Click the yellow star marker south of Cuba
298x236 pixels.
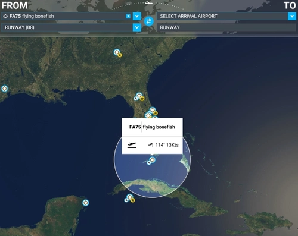tap(132, 200)
